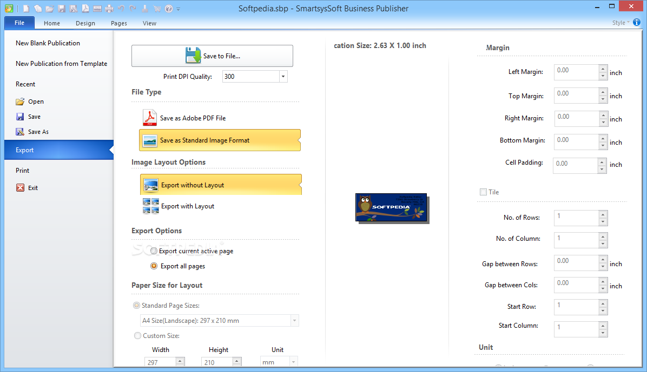
Task: Click the new blank document icon in quick access toolbar
Action: [x=26, y=8]
